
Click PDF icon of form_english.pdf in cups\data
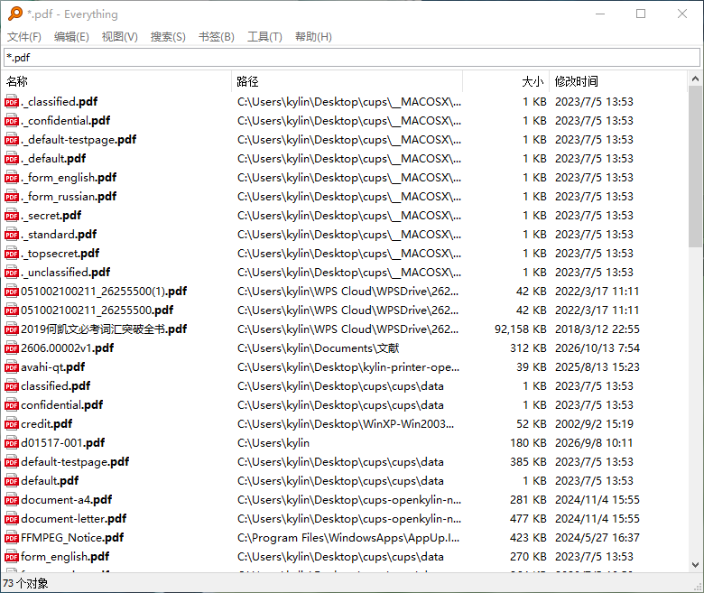(12, 557)
